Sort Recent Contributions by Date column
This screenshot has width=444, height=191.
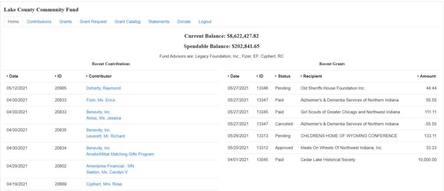12,76
